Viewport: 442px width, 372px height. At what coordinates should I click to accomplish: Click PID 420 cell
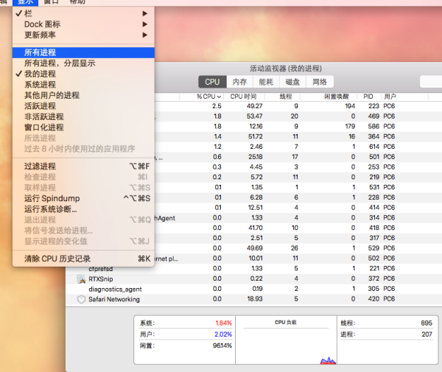click(373, 299)
